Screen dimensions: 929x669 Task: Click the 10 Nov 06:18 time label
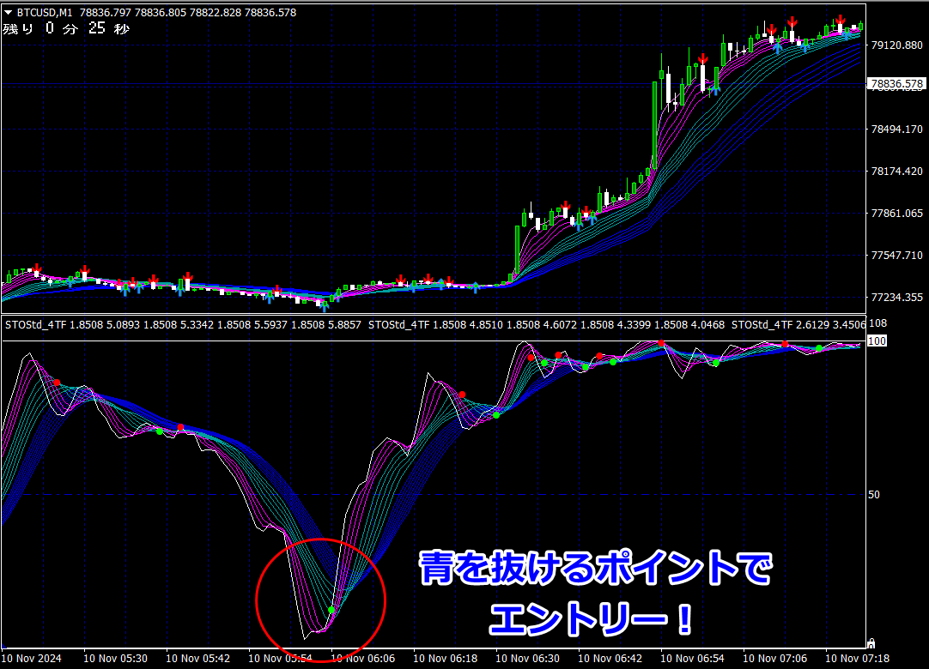pos(445,659)
